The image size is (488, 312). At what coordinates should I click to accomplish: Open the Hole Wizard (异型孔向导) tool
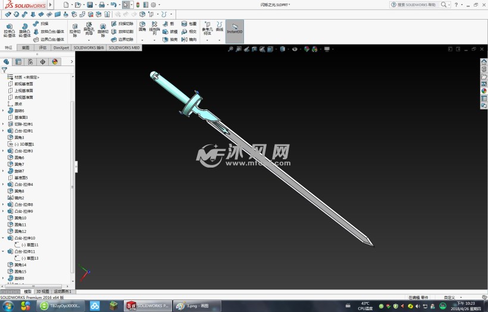89,29
